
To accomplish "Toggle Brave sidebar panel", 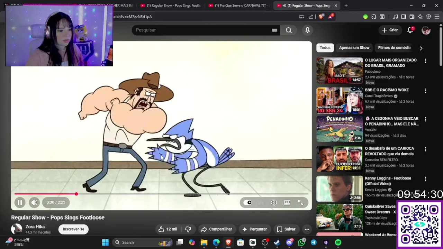I will 404,17.
